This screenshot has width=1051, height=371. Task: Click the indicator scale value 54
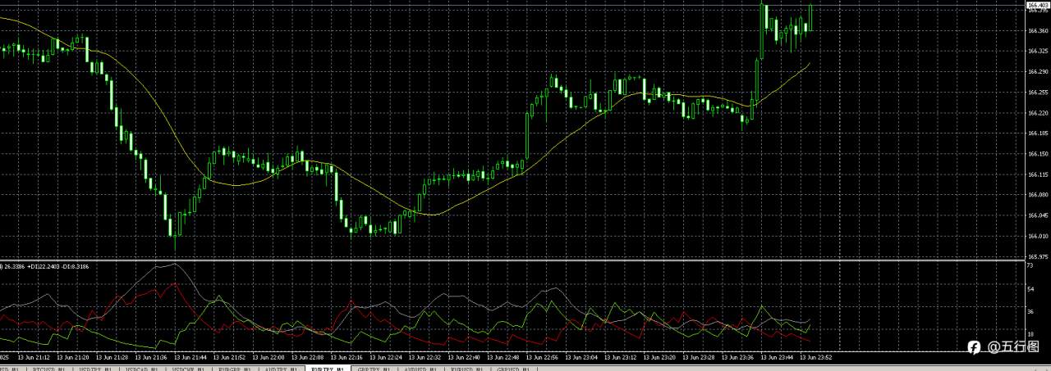pyautogui.click(x=1030, y=289)
